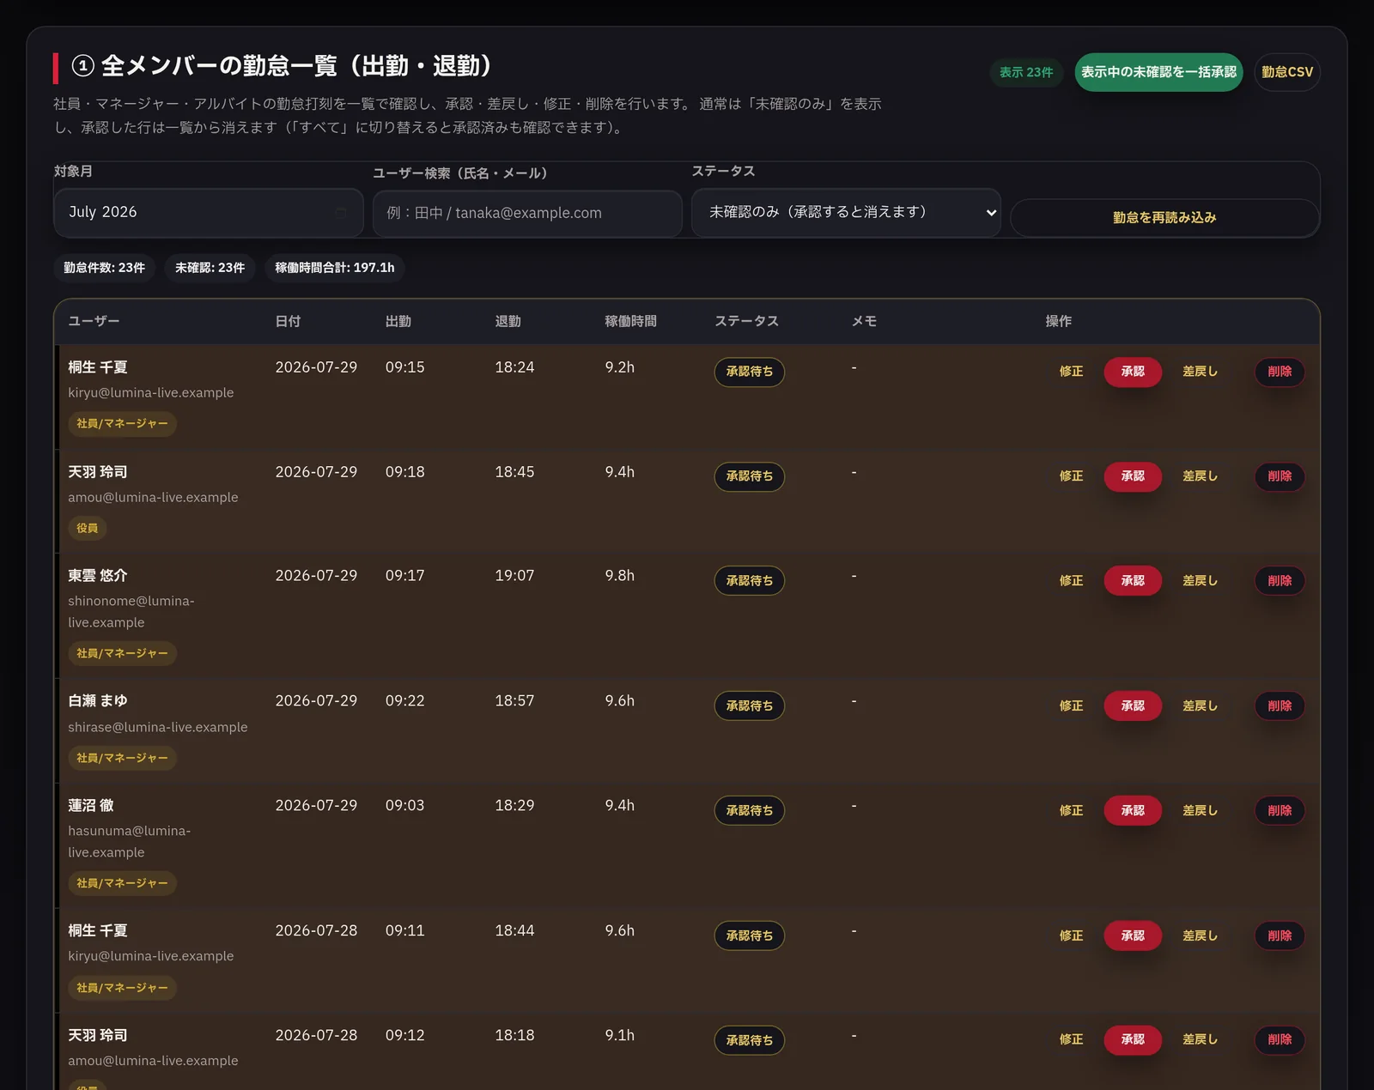Click 差戻し for 天羽 玲司 2026-07-28
This screenshot has width=1374, height=1090.
[x=1200, y=1040]
